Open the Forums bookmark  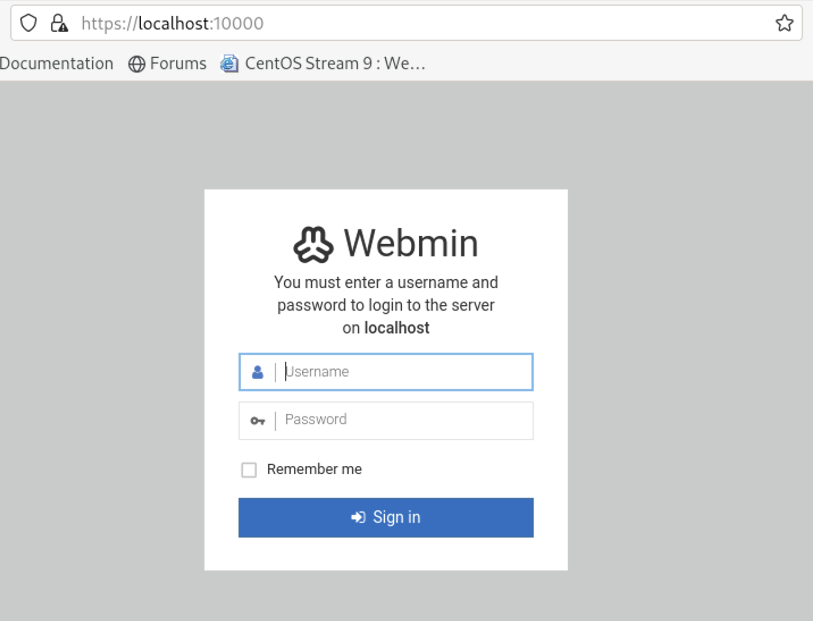[x=167, y=63]
